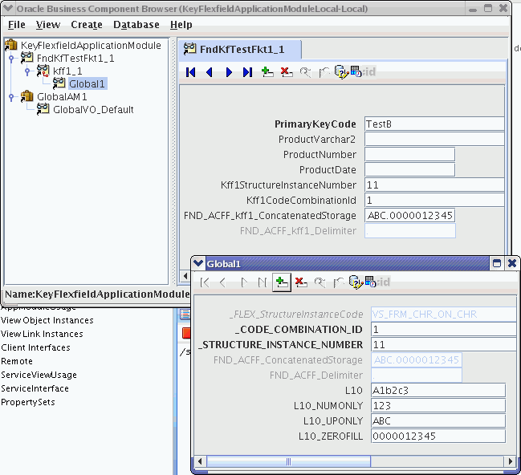521x475 pixels.
Task: Collapse FndKfTestFkt1_1 tree node handle
Action: point(11,59)
